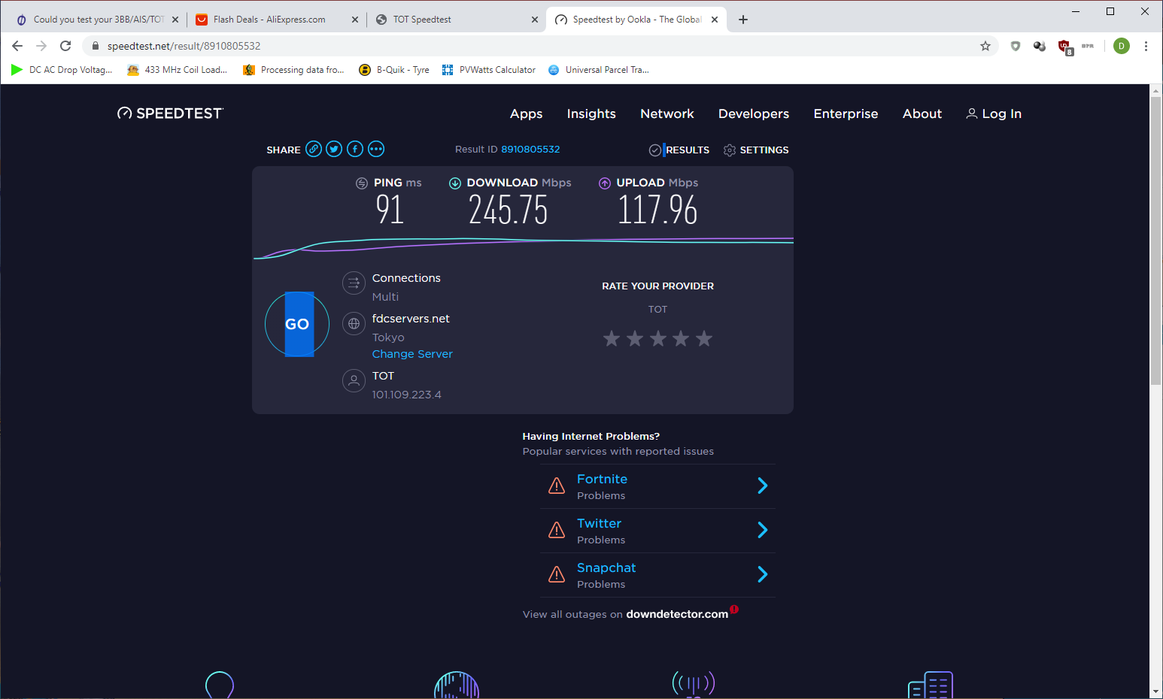Screen dimensions: 1163x699
Task: Click the Speedtest logo
Action: pyautogui.click(x=170, y=113)
